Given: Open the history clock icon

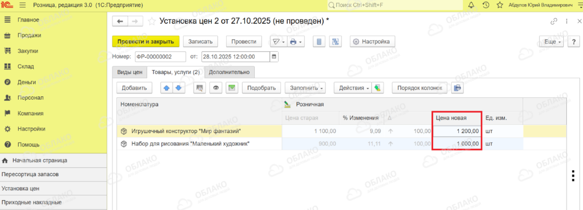Looking at the screenshot, I should pos(486,5).
